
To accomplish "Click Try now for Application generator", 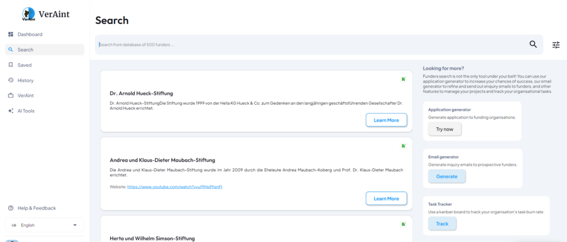I will (444, 129).
